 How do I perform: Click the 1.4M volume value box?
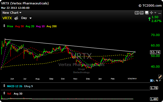(154, 99)
